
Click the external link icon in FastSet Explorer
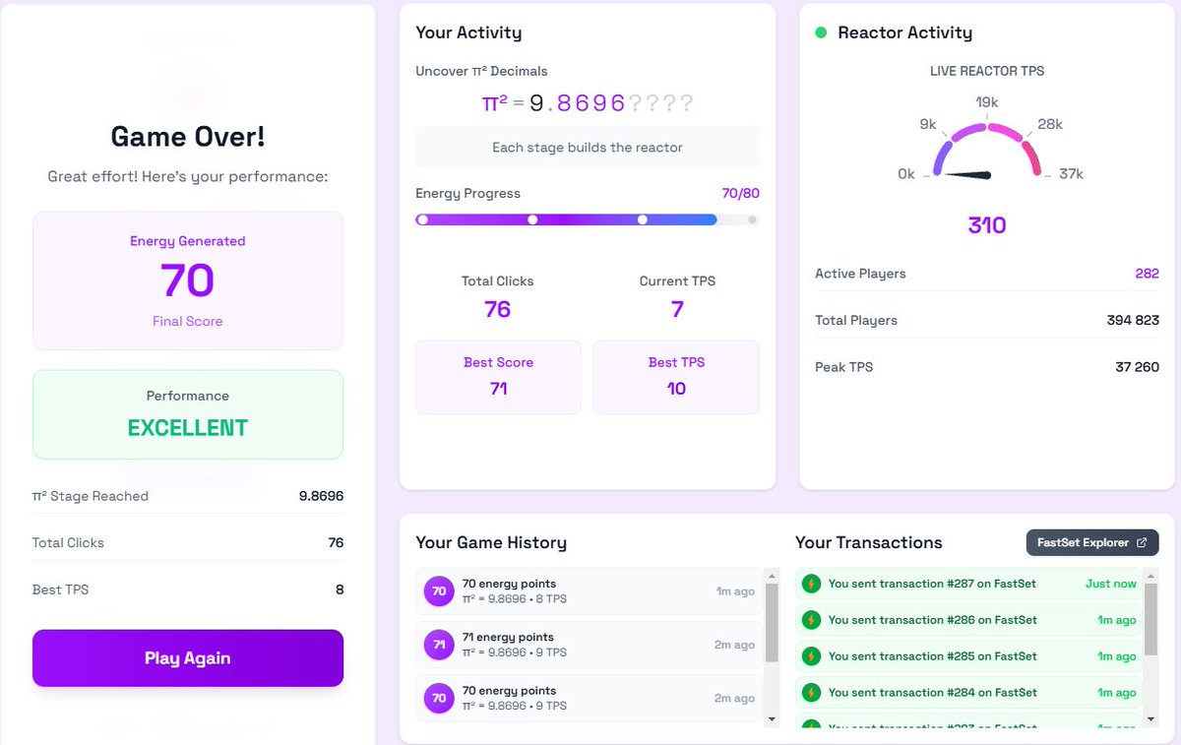[1142, 542]
